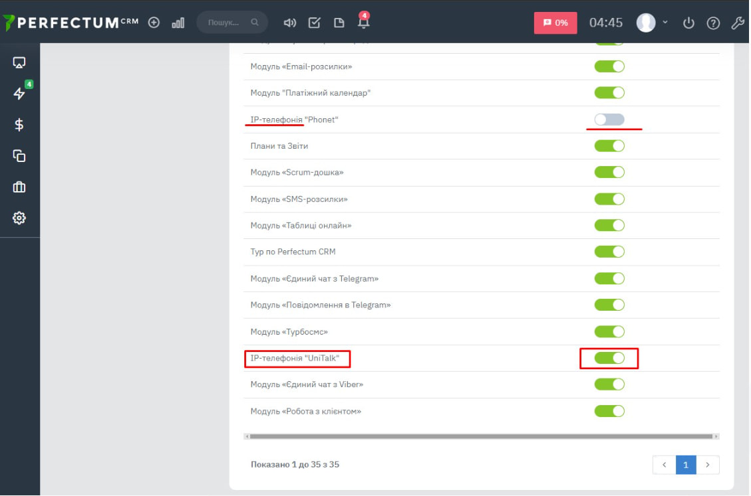Open the bar chart statistics icon
This screenshot has width=751, height=496.
pos(178,23)
